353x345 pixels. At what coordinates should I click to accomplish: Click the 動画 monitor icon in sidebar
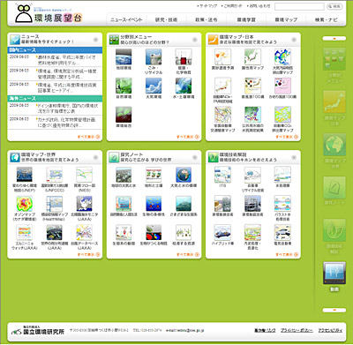click(x=334, y=273)
